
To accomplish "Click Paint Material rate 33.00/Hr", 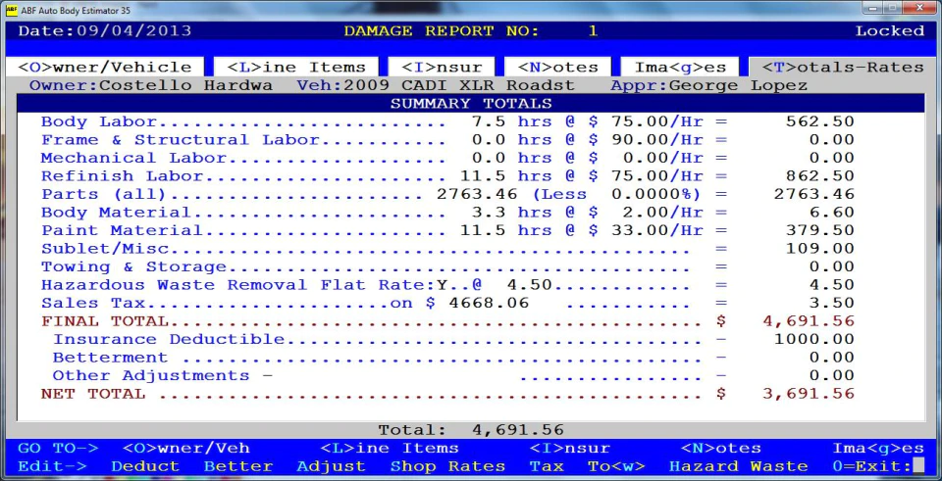I will (657, 230).
